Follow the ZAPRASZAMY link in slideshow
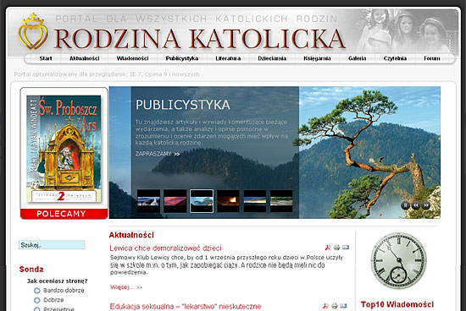The height and width of the screenshot is (311, 466). [158, 154]
